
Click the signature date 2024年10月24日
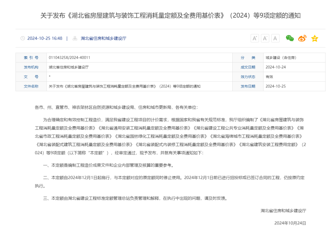pos(290,223)
